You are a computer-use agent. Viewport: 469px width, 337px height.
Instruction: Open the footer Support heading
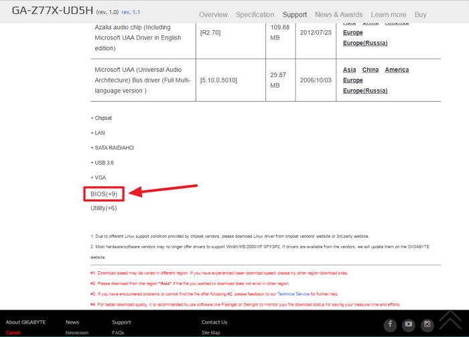[x=121, y=322]
